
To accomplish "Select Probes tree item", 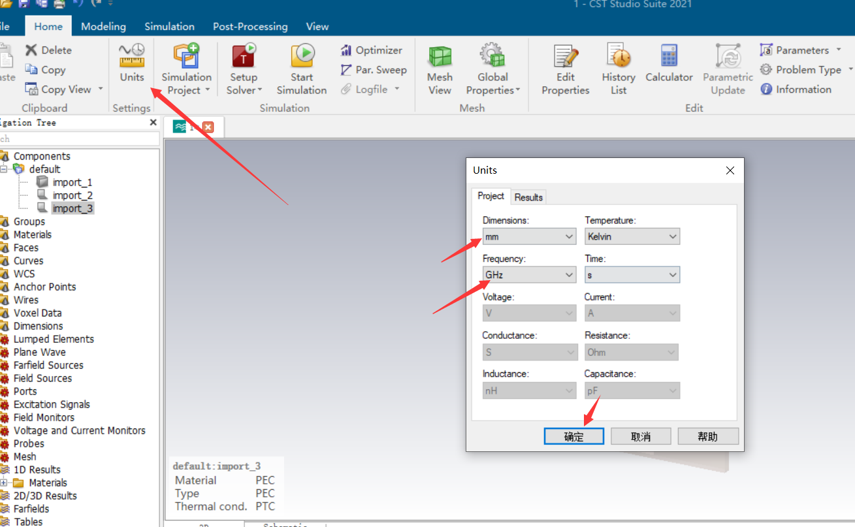I will 29,443.
